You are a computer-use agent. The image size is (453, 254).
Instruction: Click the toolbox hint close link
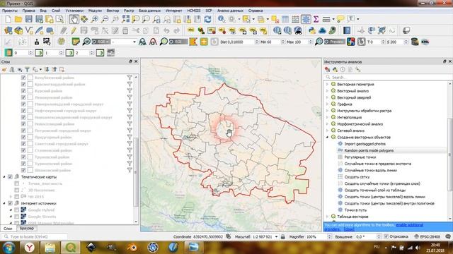tap(349, 229)
